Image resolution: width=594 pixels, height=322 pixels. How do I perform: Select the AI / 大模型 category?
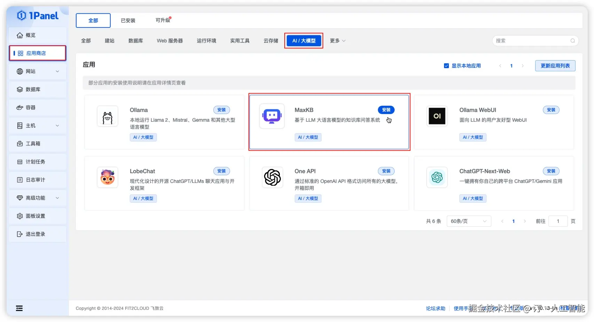click(304, 41)
